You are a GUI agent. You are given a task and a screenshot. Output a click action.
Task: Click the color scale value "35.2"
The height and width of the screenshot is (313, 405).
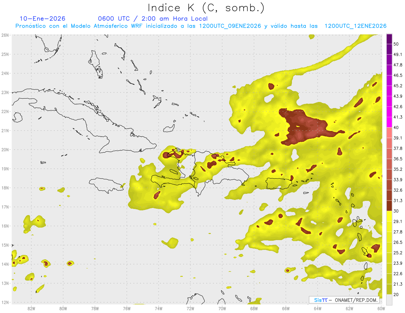[x=398, y=169]
